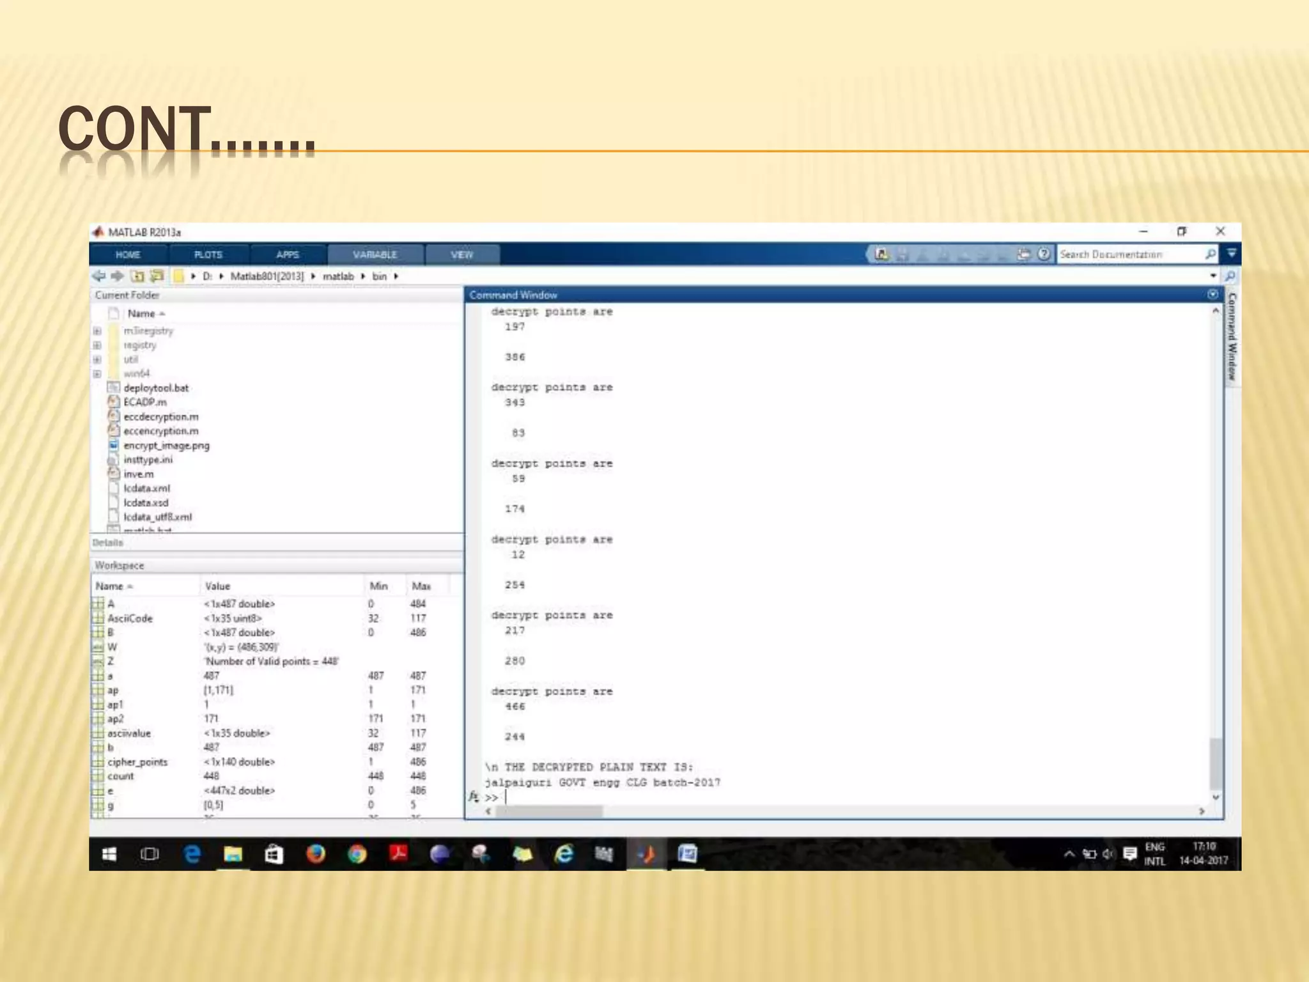This screenshot has width=1309, height=982.
Task: Go up one folder level
Action: point(137,276)
